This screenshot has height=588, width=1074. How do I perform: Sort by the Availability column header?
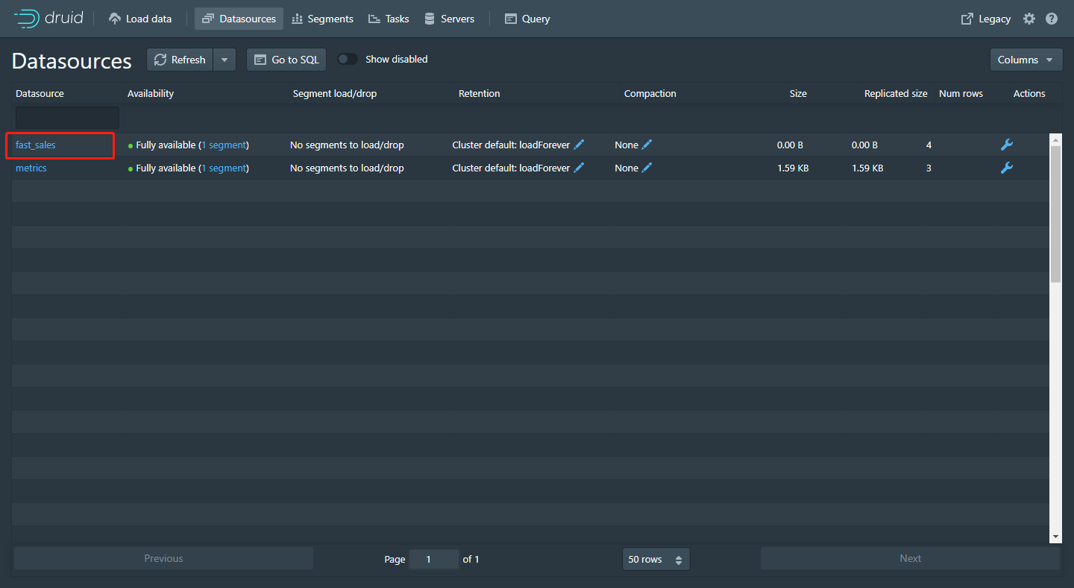[151, 93]
